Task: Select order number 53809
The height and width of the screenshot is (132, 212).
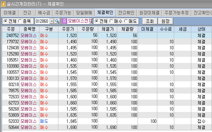Action: (x=14, y=115)
